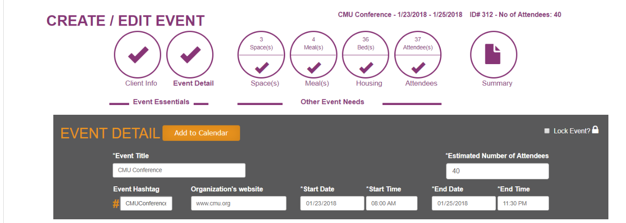Click the Event Hashtag input box
Screen dimensions: 626x223
(146, 203)
